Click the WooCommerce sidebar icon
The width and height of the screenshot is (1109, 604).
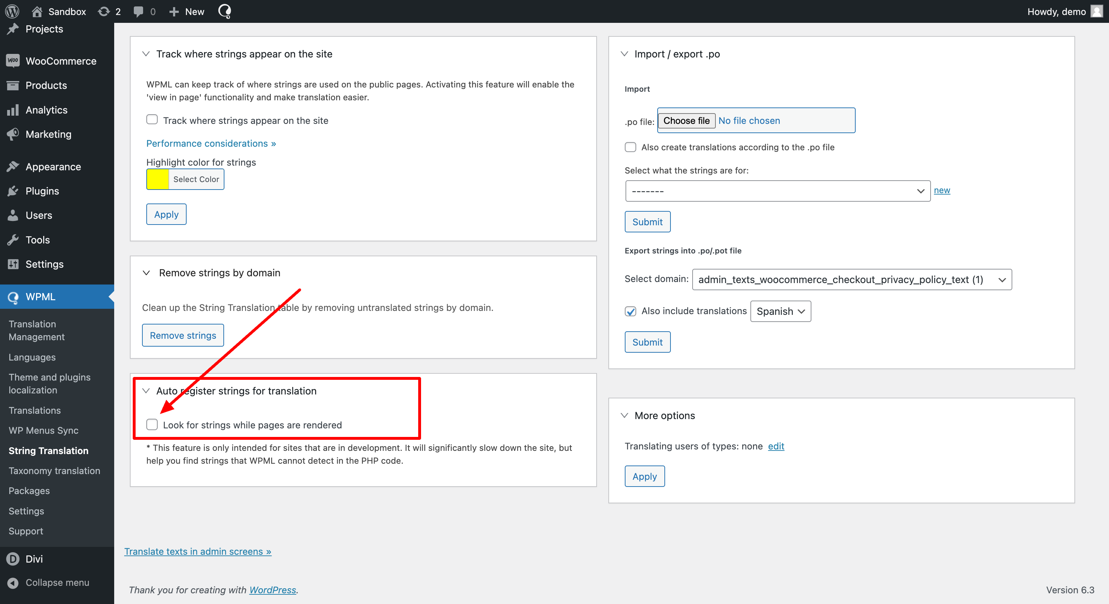point(13,61)
